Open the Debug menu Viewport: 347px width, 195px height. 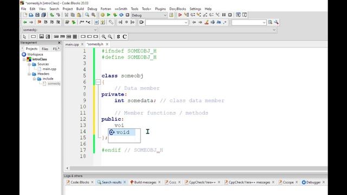click(92, 9)
